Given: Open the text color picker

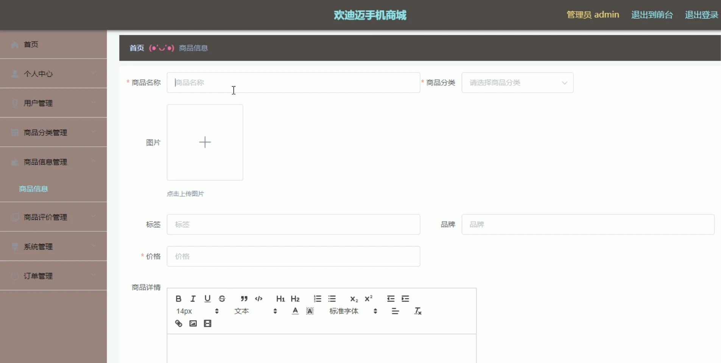Looking at the screenshot, I should click(x=295, y=311).
